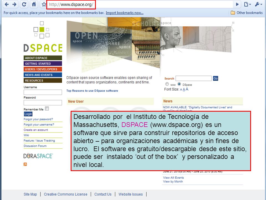
Task: Open the Website Issues footer link
Action: 131,194
